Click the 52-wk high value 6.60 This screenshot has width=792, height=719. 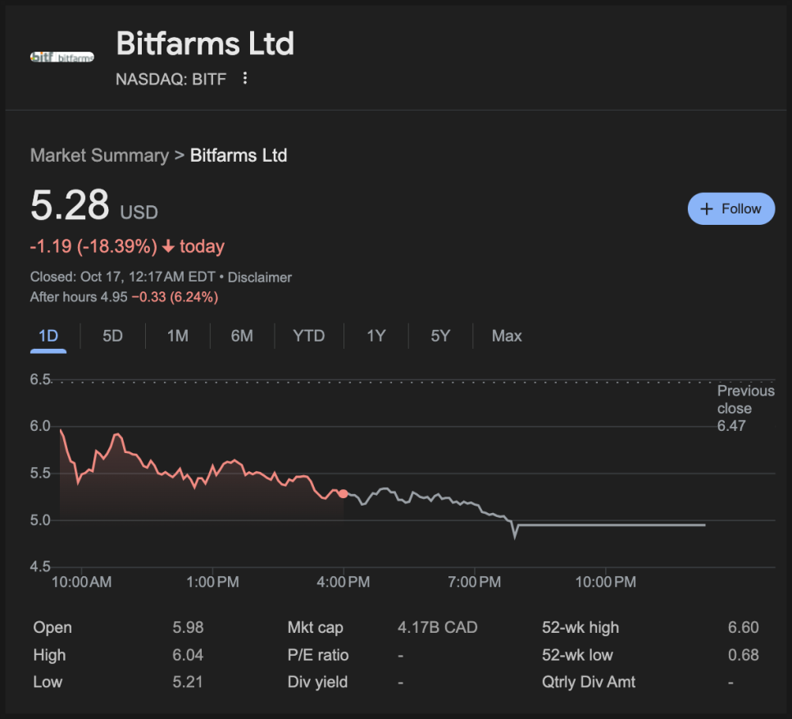coord(743,628)
